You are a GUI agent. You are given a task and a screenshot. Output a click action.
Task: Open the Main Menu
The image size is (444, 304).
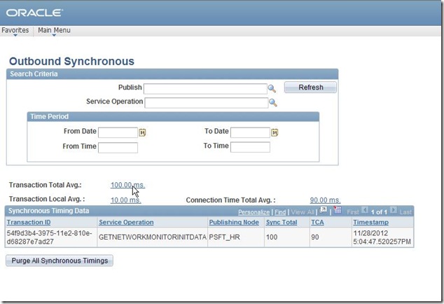[x=54, y=30]
